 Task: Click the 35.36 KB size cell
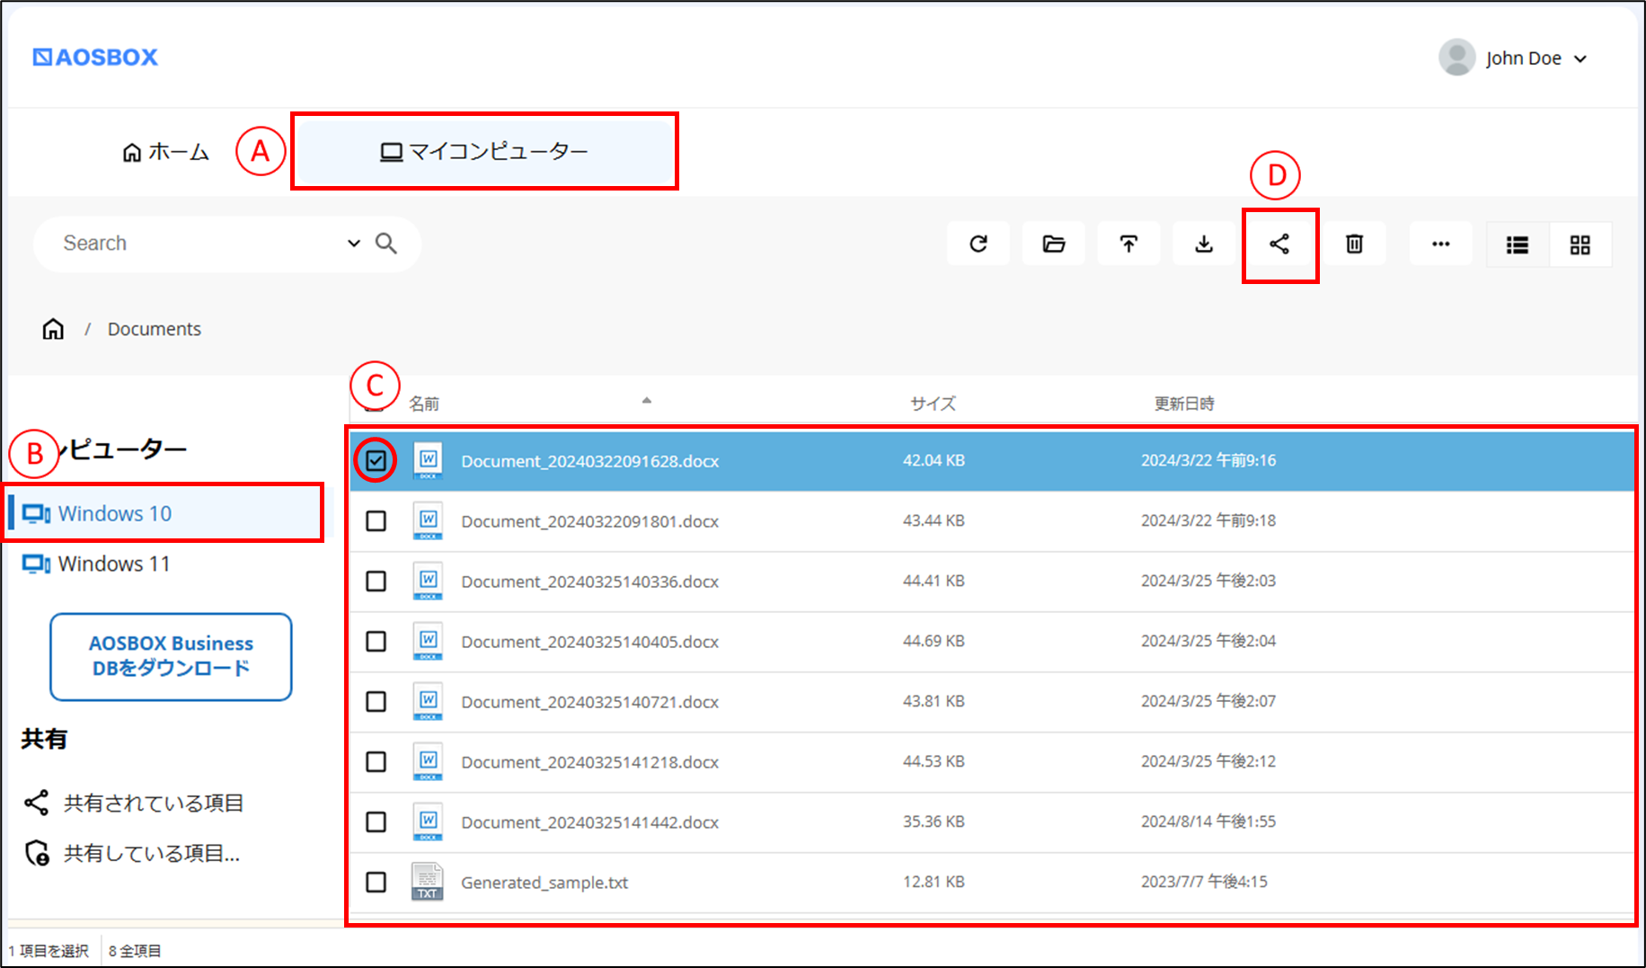[x=934, y=821]
